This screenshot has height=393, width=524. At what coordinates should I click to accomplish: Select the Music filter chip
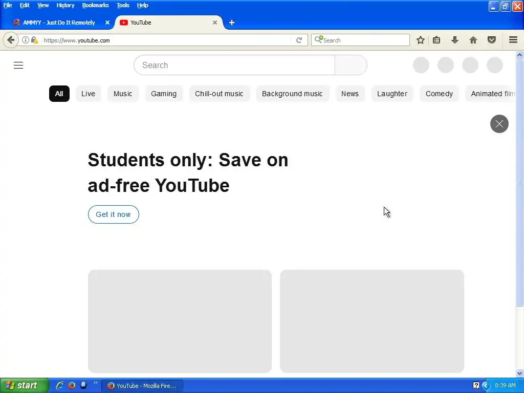point(123,94)
